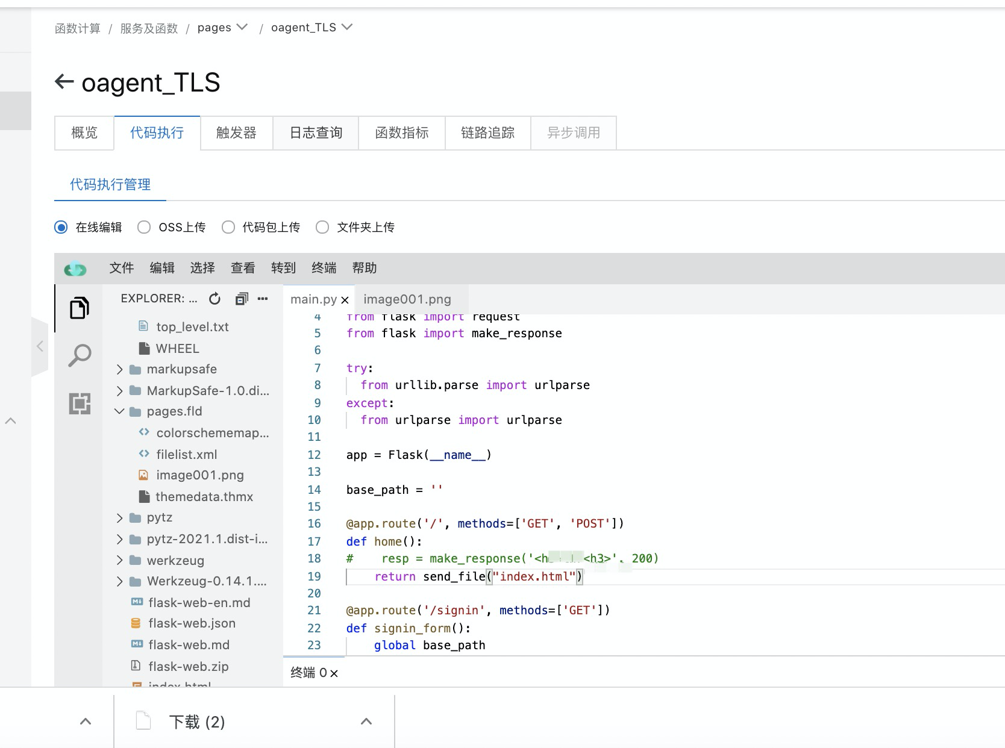The width and height of the screenshot is (1005, 748).
Task: Switch to the 触发器 tab
Action: pos(236,132)
